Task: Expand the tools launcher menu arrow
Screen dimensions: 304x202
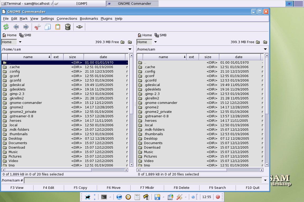Action: click(186, 197)
